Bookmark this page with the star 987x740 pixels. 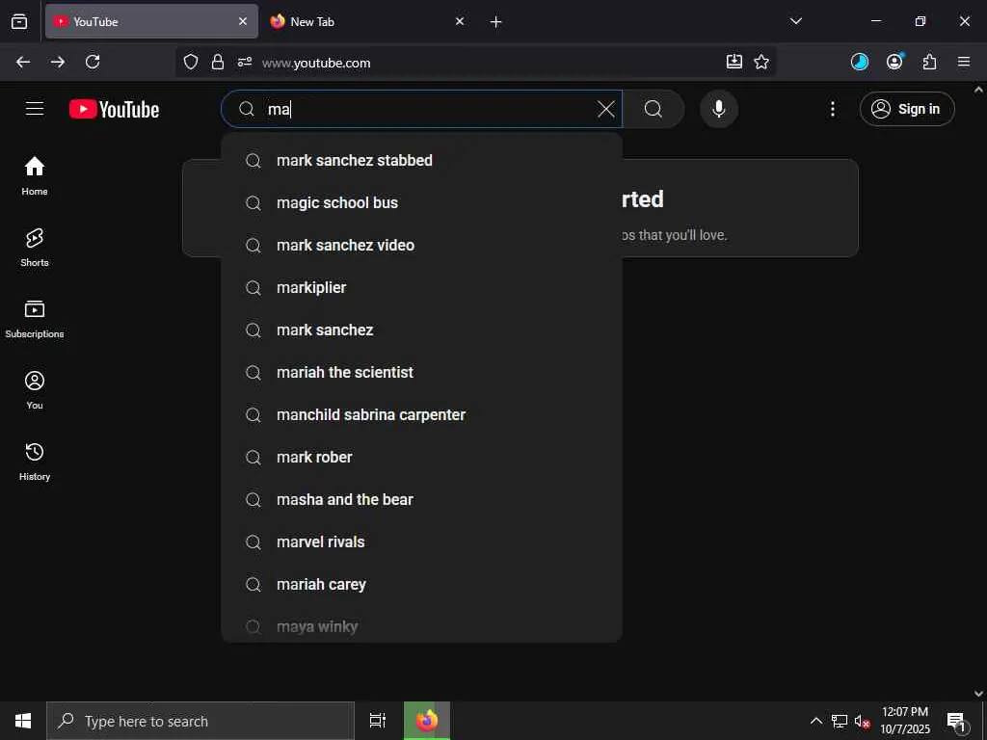coord(761,62)
